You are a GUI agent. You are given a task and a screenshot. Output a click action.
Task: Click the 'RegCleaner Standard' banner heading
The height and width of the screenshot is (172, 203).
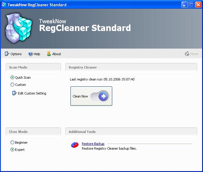(85, 28)
